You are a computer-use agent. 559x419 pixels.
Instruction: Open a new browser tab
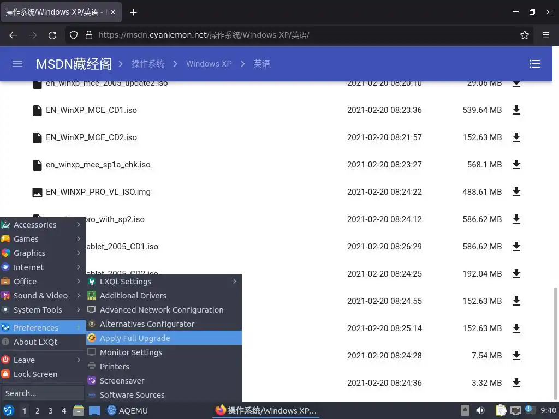pyautogui.click(x=133, y=13)
